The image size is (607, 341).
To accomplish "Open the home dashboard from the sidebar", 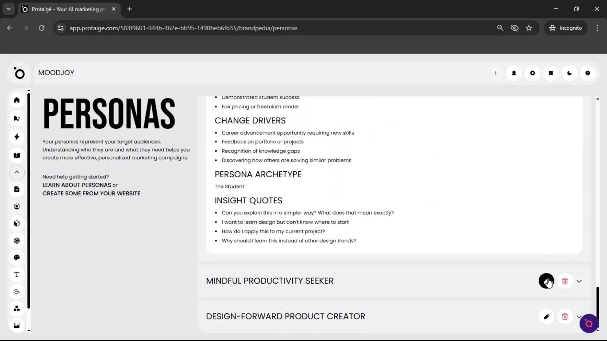I will pyautogui.click(x=16, y=100).
